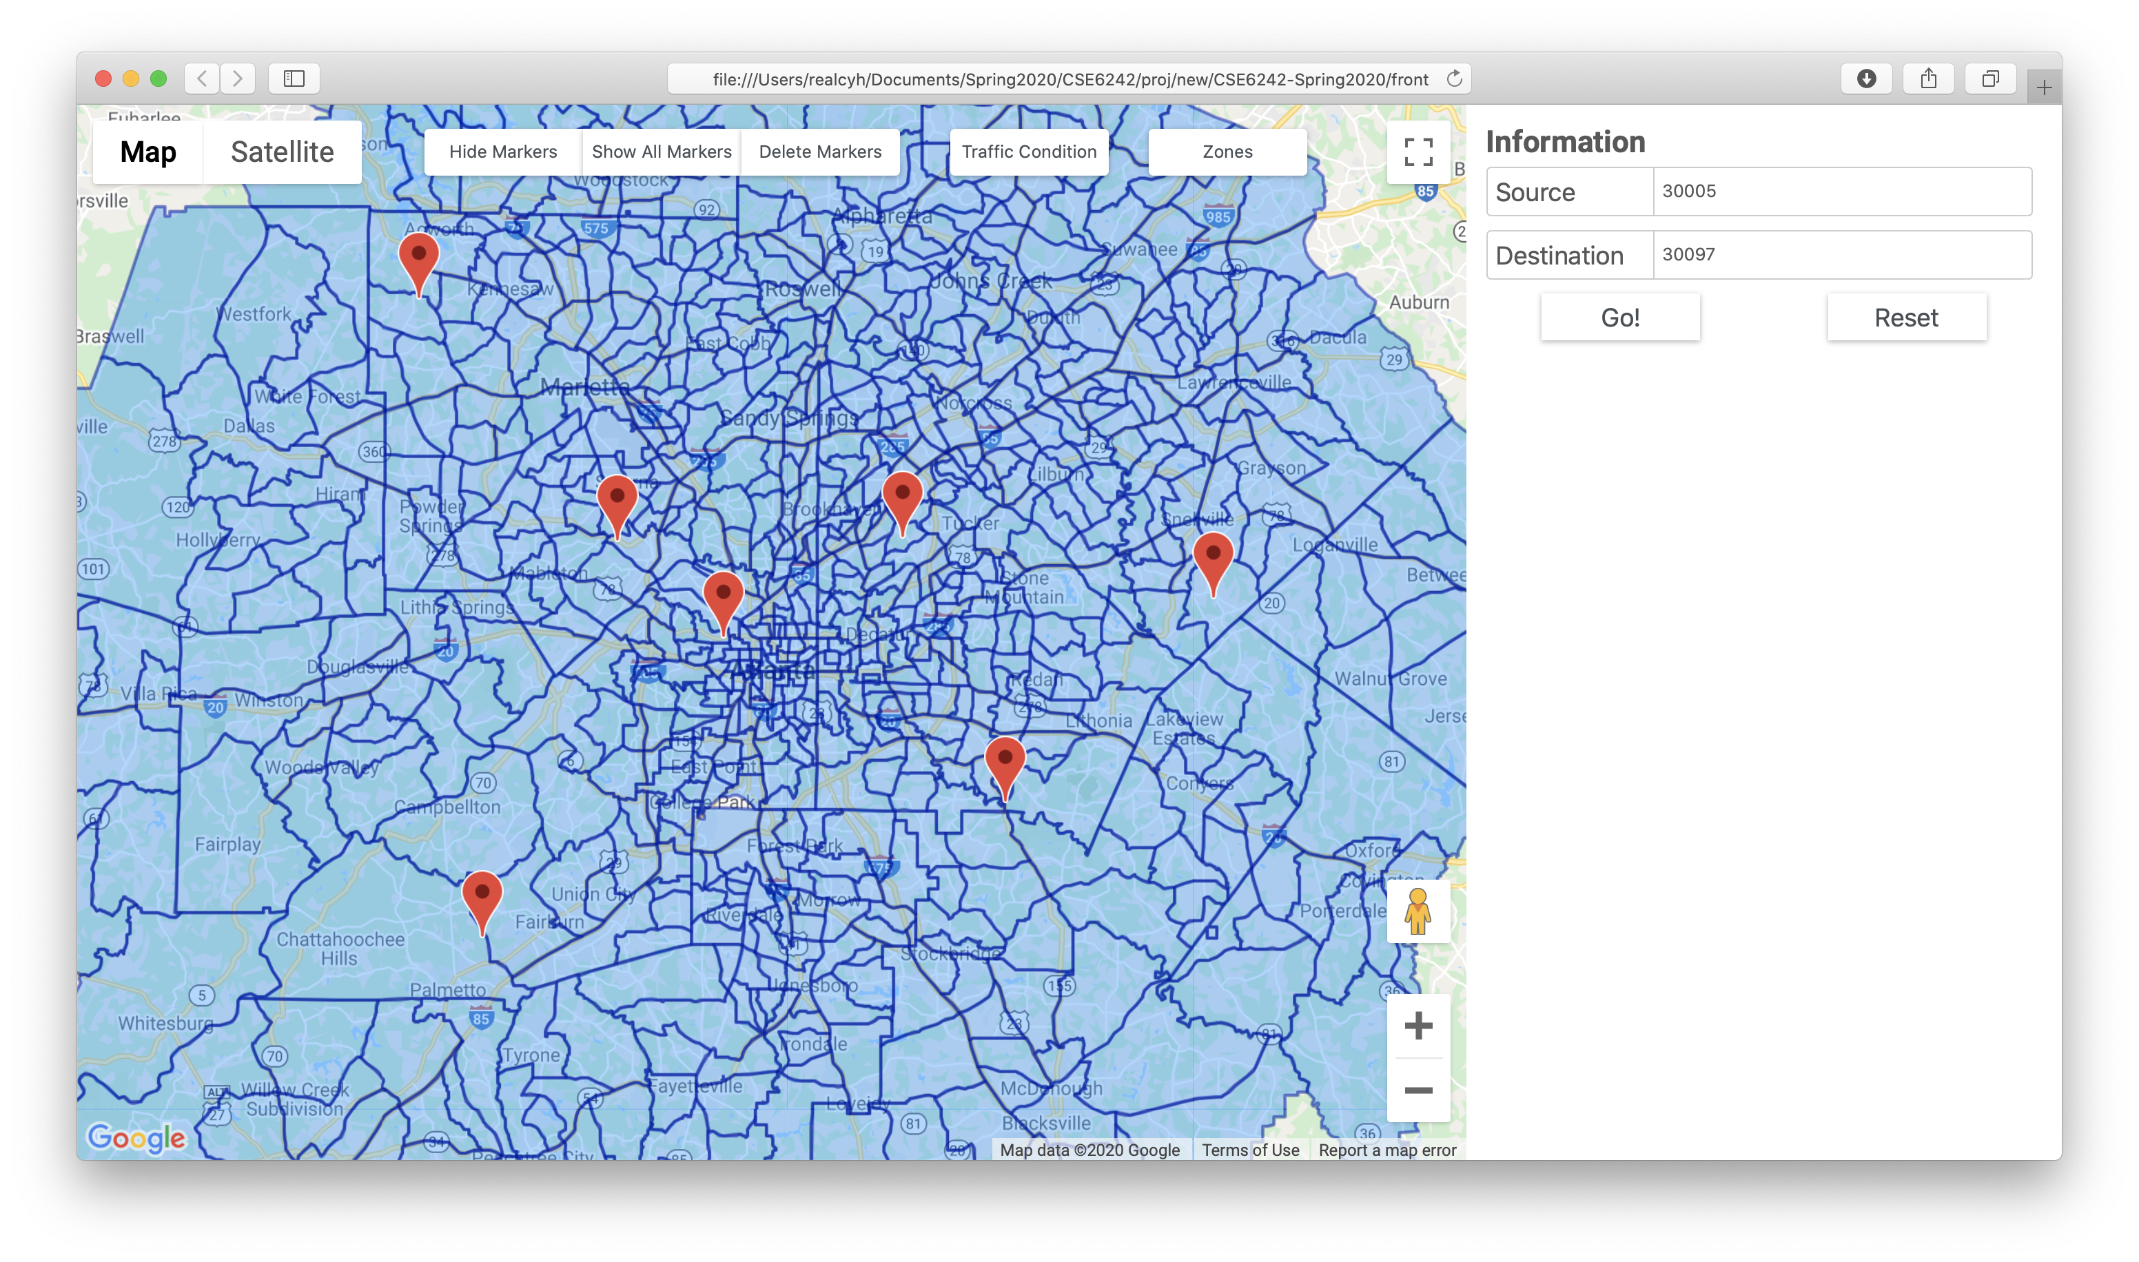Viewport: 2139px width, 1262px height.
Task: Select the marker near Snellville
Action: click(1213, 565)
